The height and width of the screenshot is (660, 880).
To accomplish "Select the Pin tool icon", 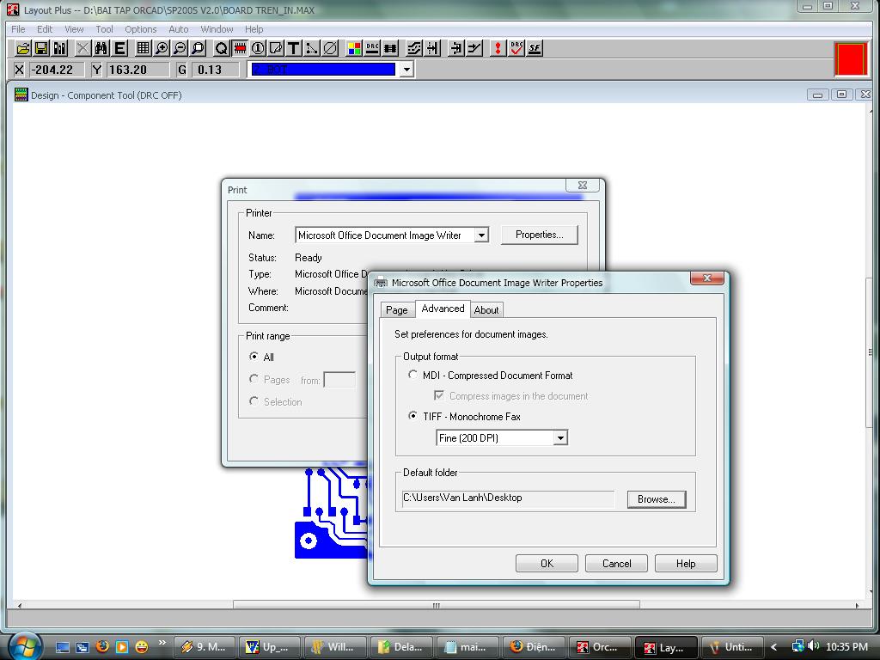I will (x=258, y=48).
